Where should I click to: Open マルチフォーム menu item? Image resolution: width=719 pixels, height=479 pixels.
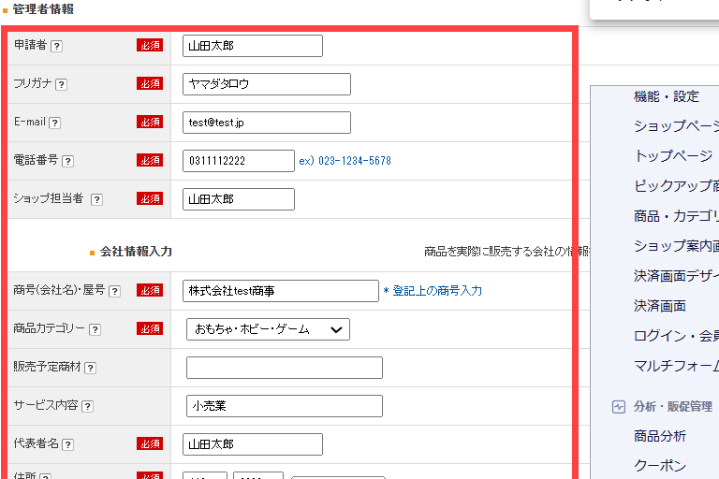click(x=676, y=366)
